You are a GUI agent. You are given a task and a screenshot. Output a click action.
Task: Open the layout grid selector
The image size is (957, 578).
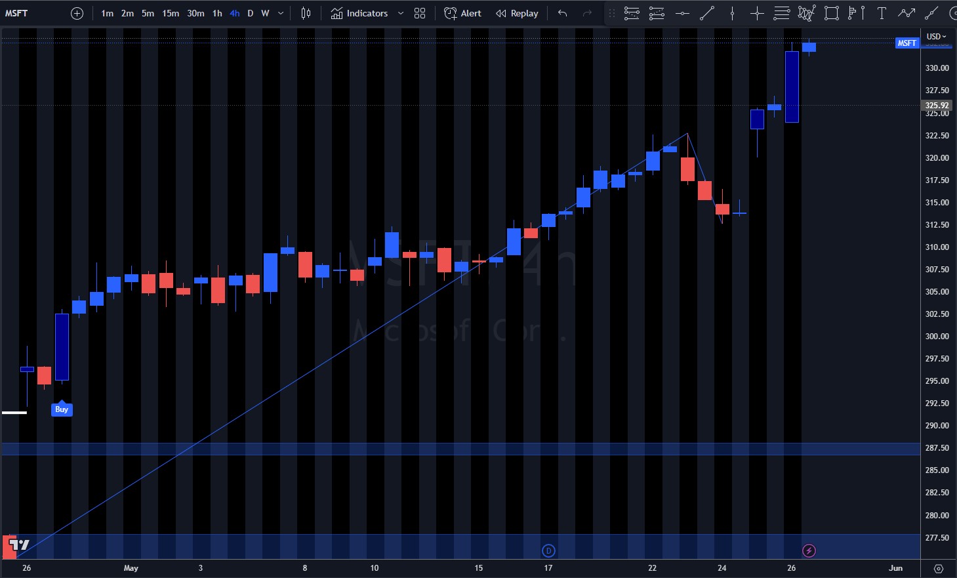pyautogui.click(x=420, y=13)
